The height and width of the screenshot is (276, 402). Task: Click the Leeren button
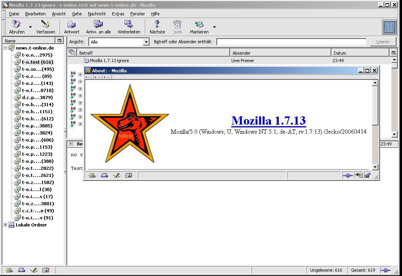383,42
